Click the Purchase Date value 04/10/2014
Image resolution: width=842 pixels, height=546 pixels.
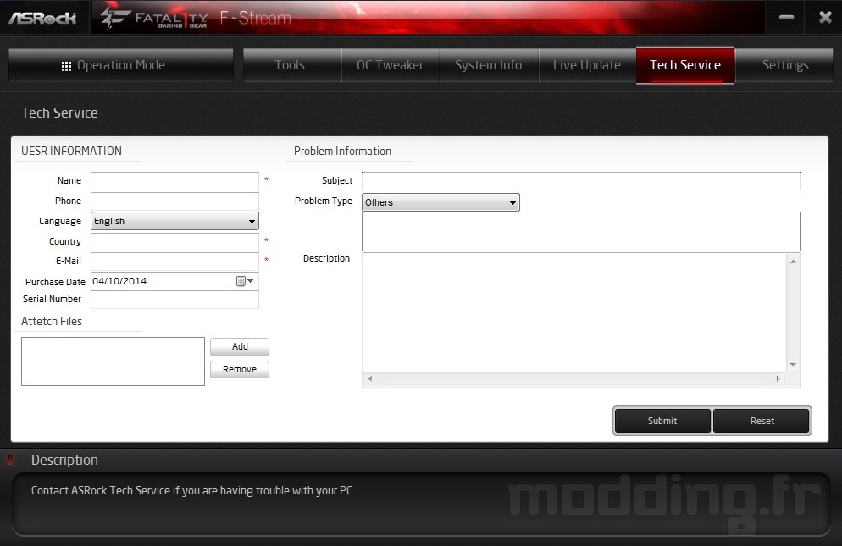pyautogui.click(x=119, y=281)
